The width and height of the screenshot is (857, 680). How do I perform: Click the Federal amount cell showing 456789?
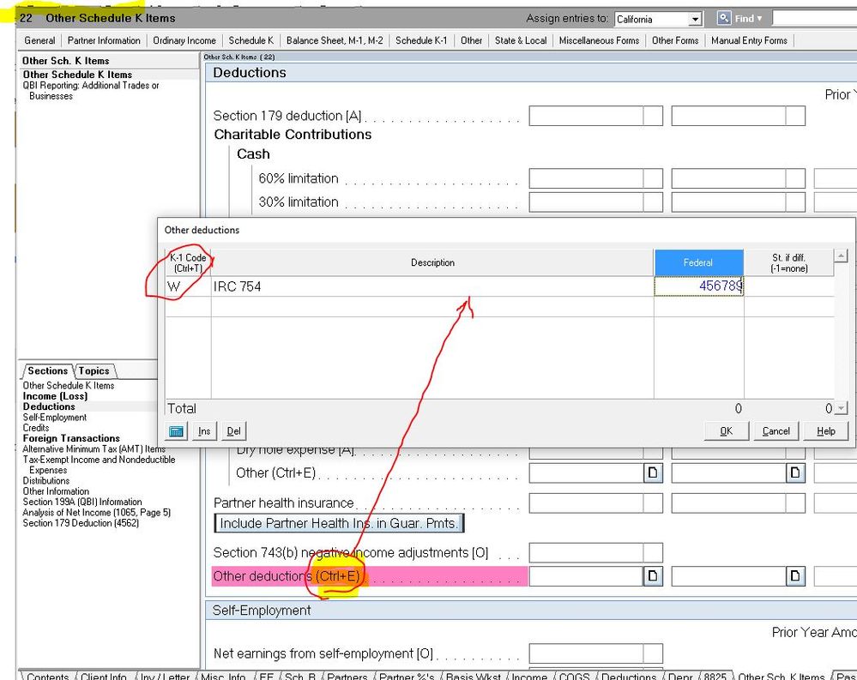(698, 286)
